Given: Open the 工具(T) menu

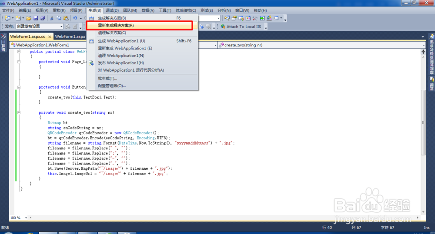Looking at the screenshot, I should pos(165,10).
